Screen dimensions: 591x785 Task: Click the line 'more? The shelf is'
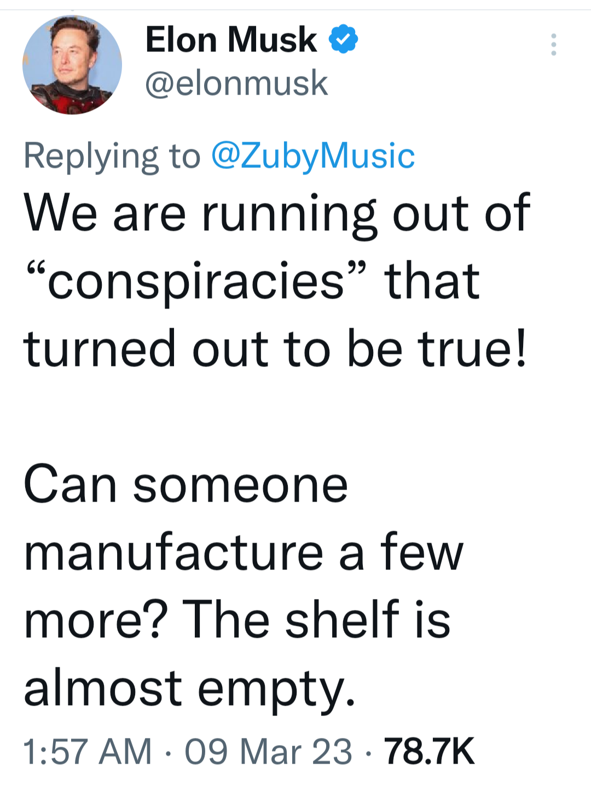pos(237,620)
